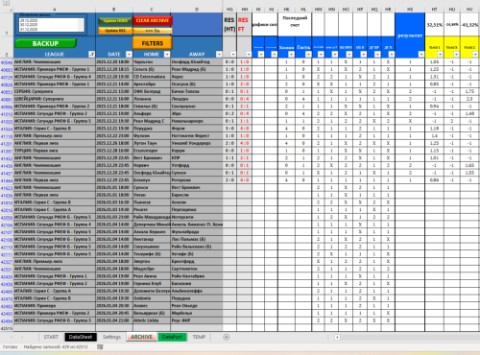
Task: Click the Update RES button
Action: point(115,31)
